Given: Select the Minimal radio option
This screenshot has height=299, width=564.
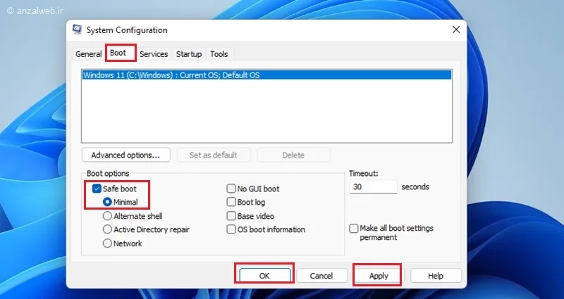Looking at the screenshot, I should coord(107,202).
